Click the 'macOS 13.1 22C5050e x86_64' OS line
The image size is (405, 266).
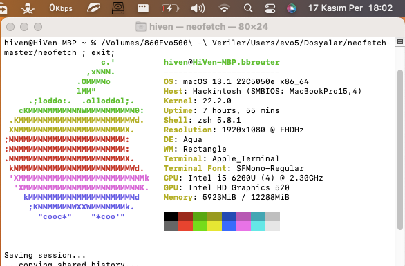246,81
